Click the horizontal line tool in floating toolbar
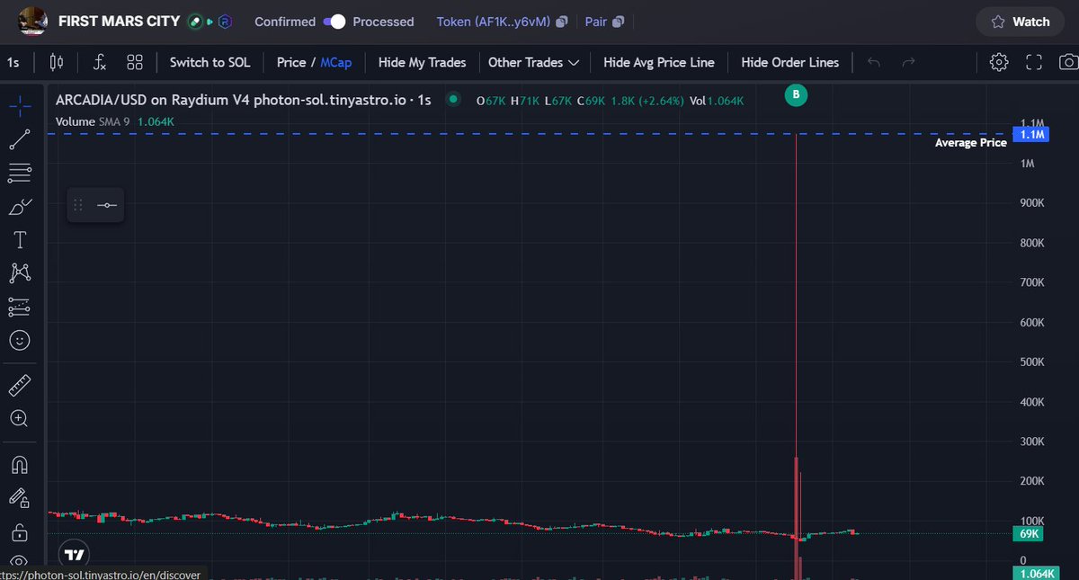The image size is (1079, 580). (107, 206)
